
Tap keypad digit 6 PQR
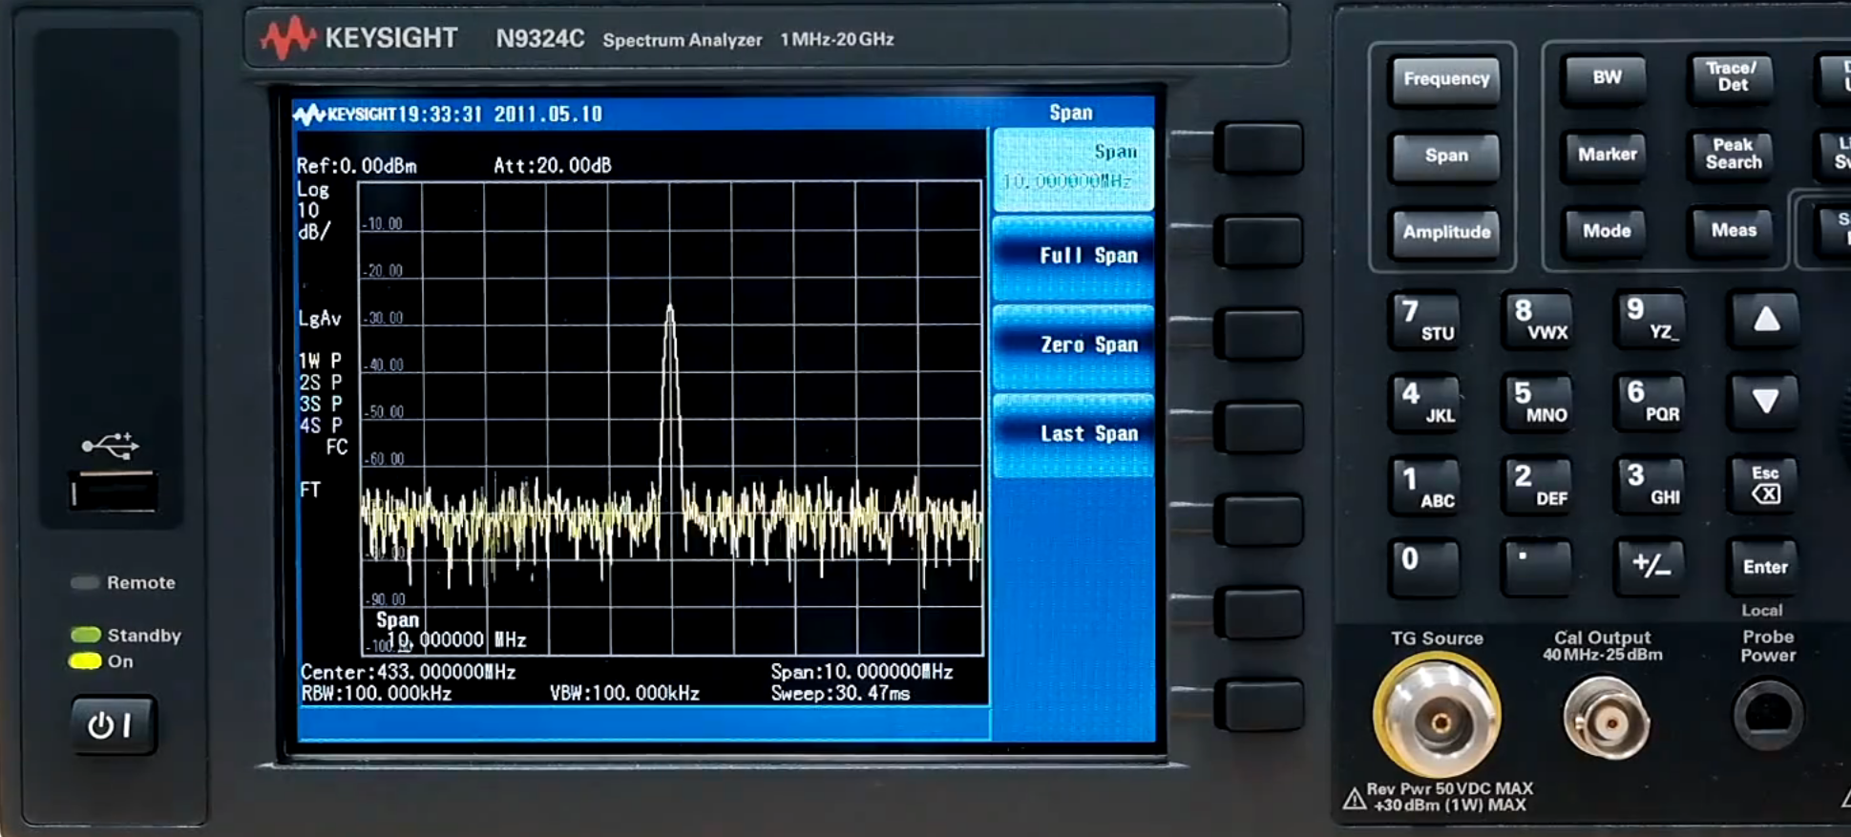1651,402
